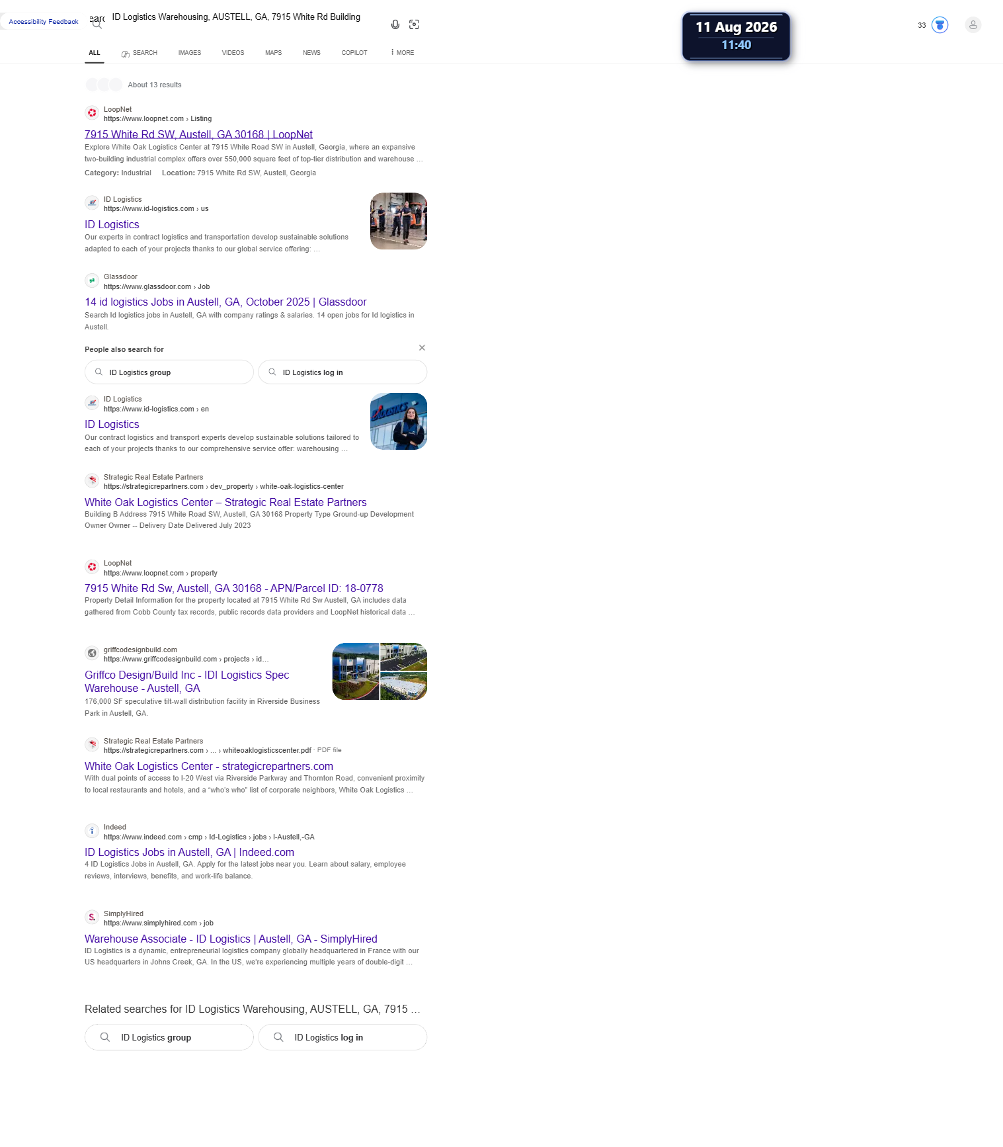Open 'ID Logistics Jobs in Austell, GA | Indeed.com'
This screenshot has height=1147, width=1003.
pyautogui.click(x=189, y=853)
